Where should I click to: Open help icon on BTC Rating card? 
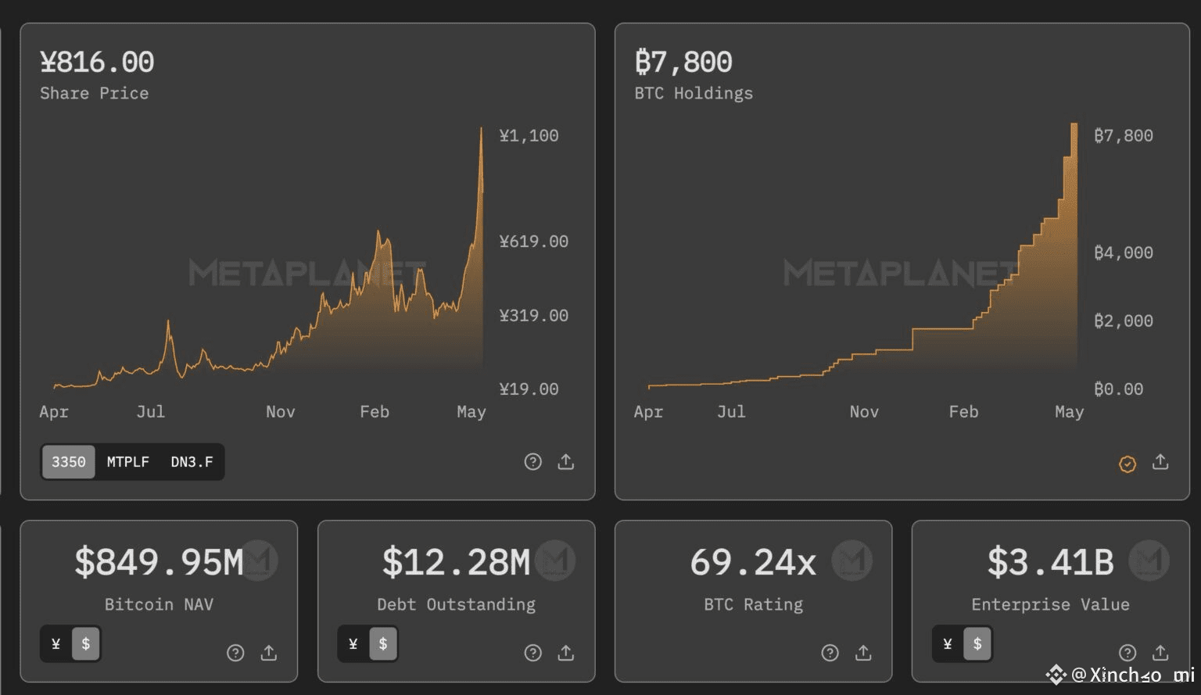point(830,653)
